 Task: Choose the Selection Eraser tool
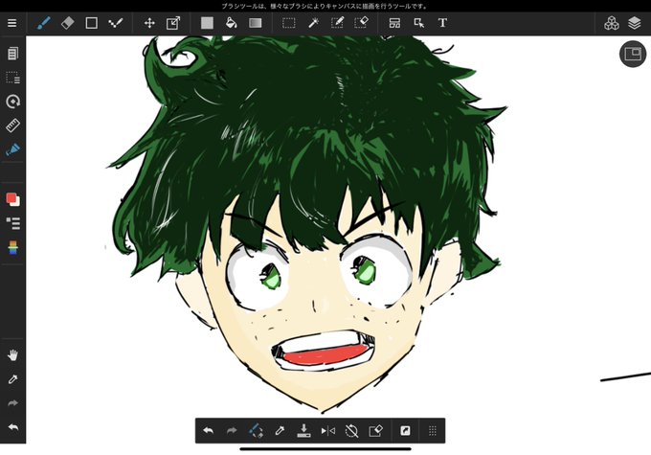click(x=362, y=23)
